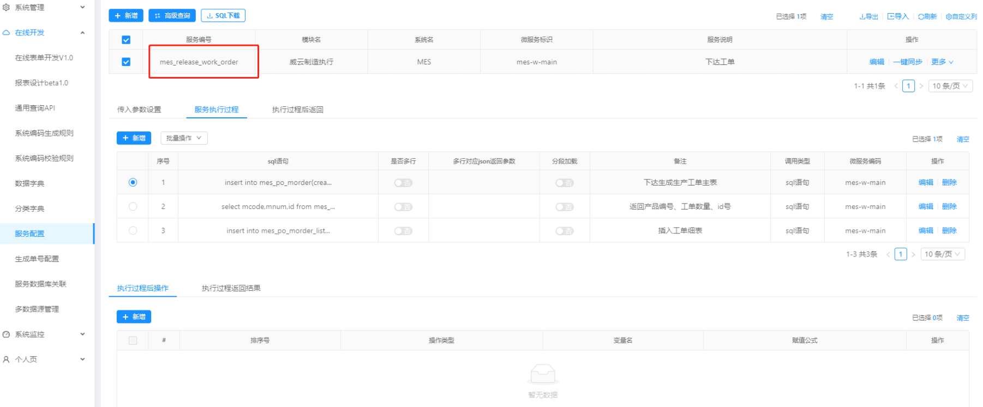Screen dimensions: 983x407
Task: Click 编辑 for row 1 SQL statement
Action: [x=926, y=182]
